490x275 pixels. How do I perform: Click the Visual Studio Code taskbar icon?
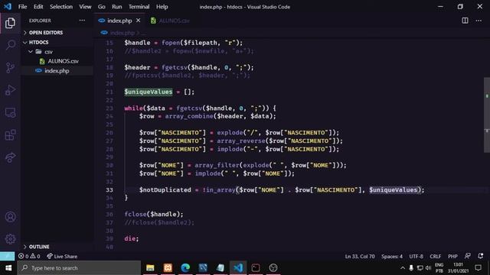pyautogui.click(x=238, y=268)
